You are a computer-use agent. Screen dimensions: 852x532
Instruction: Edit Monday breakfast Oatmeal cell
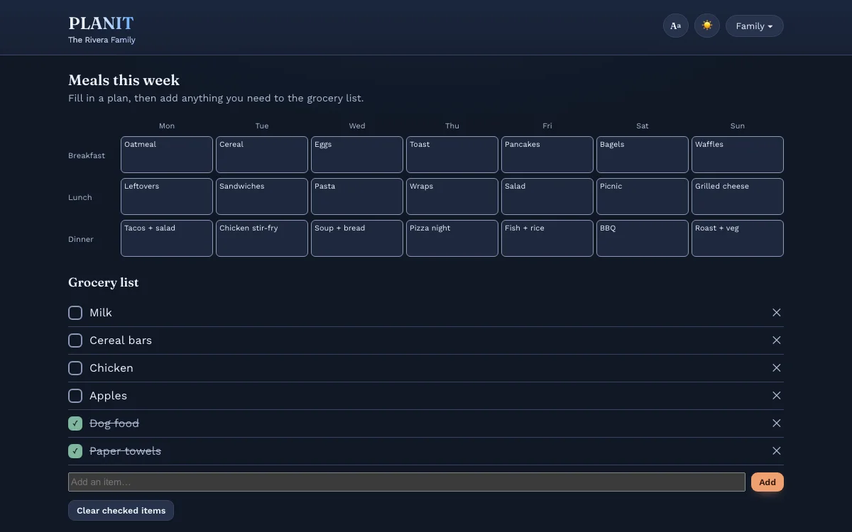167,155
